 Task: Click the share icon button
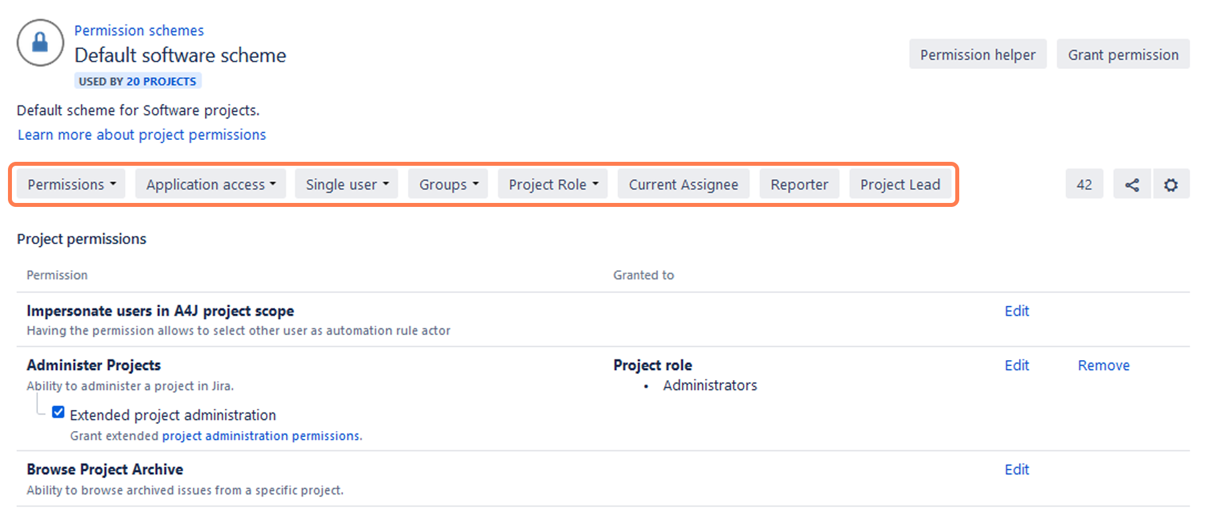click(x=1132, y=184)
